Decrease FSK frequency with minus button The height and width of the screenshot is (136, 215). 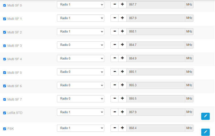pyautogui.click(x=114, y=128)
